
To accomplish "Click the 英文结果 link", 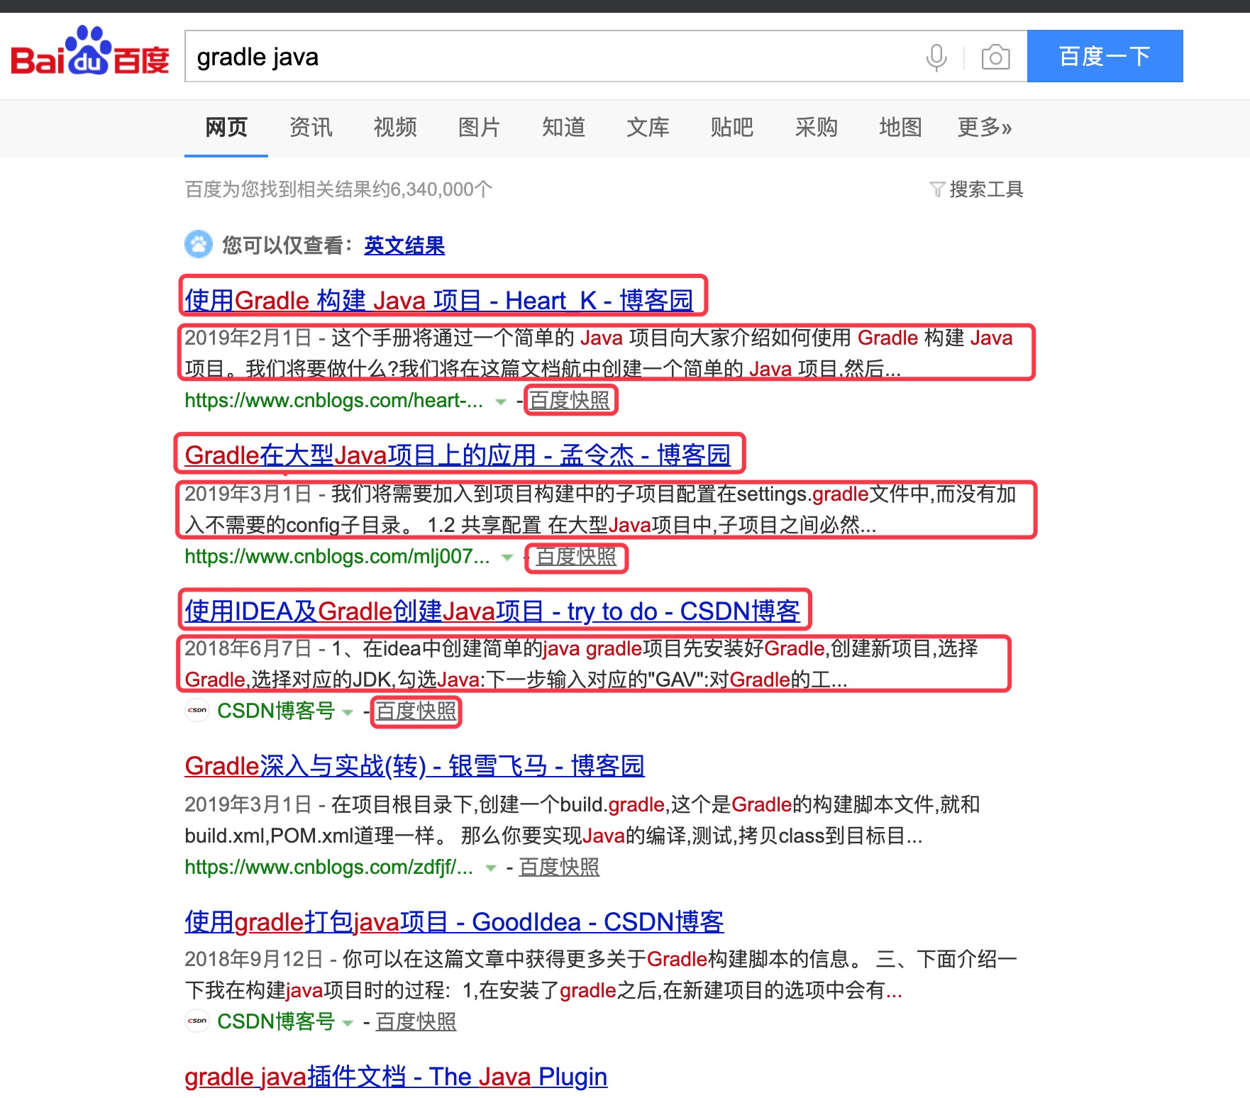I will pos(404,245).
